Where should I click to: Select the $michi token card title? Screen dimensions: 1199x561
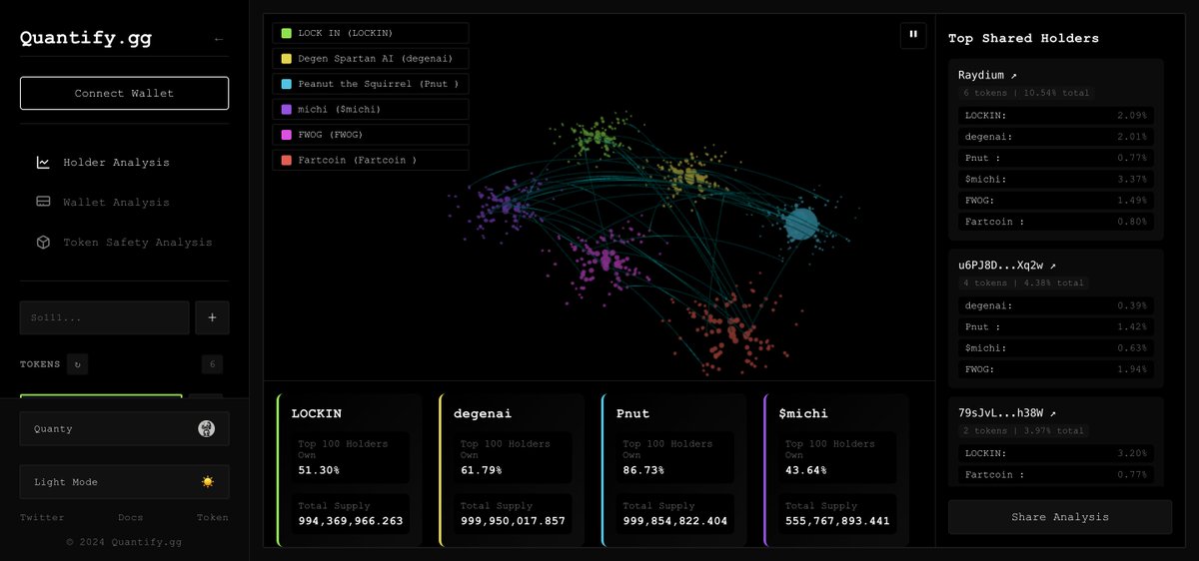[x=803, y=413]
